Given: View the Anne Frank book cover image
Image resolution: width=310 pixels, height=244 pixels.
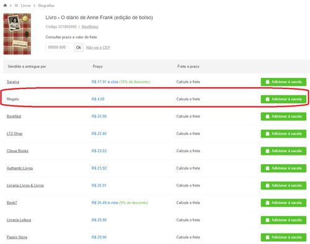Looking at the screenshot, I should (17, 34).
